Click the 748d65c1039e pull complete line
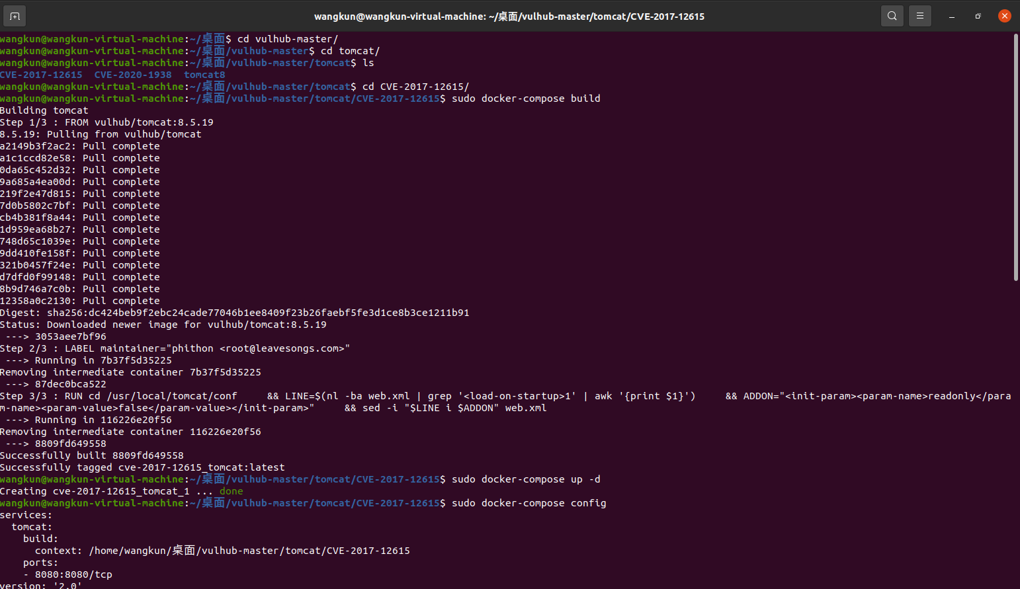The image size is (1020, 589). [80, 241]
